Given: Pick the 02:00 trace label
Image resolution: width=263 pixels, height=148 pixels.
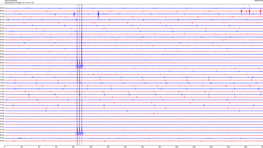Looking at the screenshot, I should 2,20.
